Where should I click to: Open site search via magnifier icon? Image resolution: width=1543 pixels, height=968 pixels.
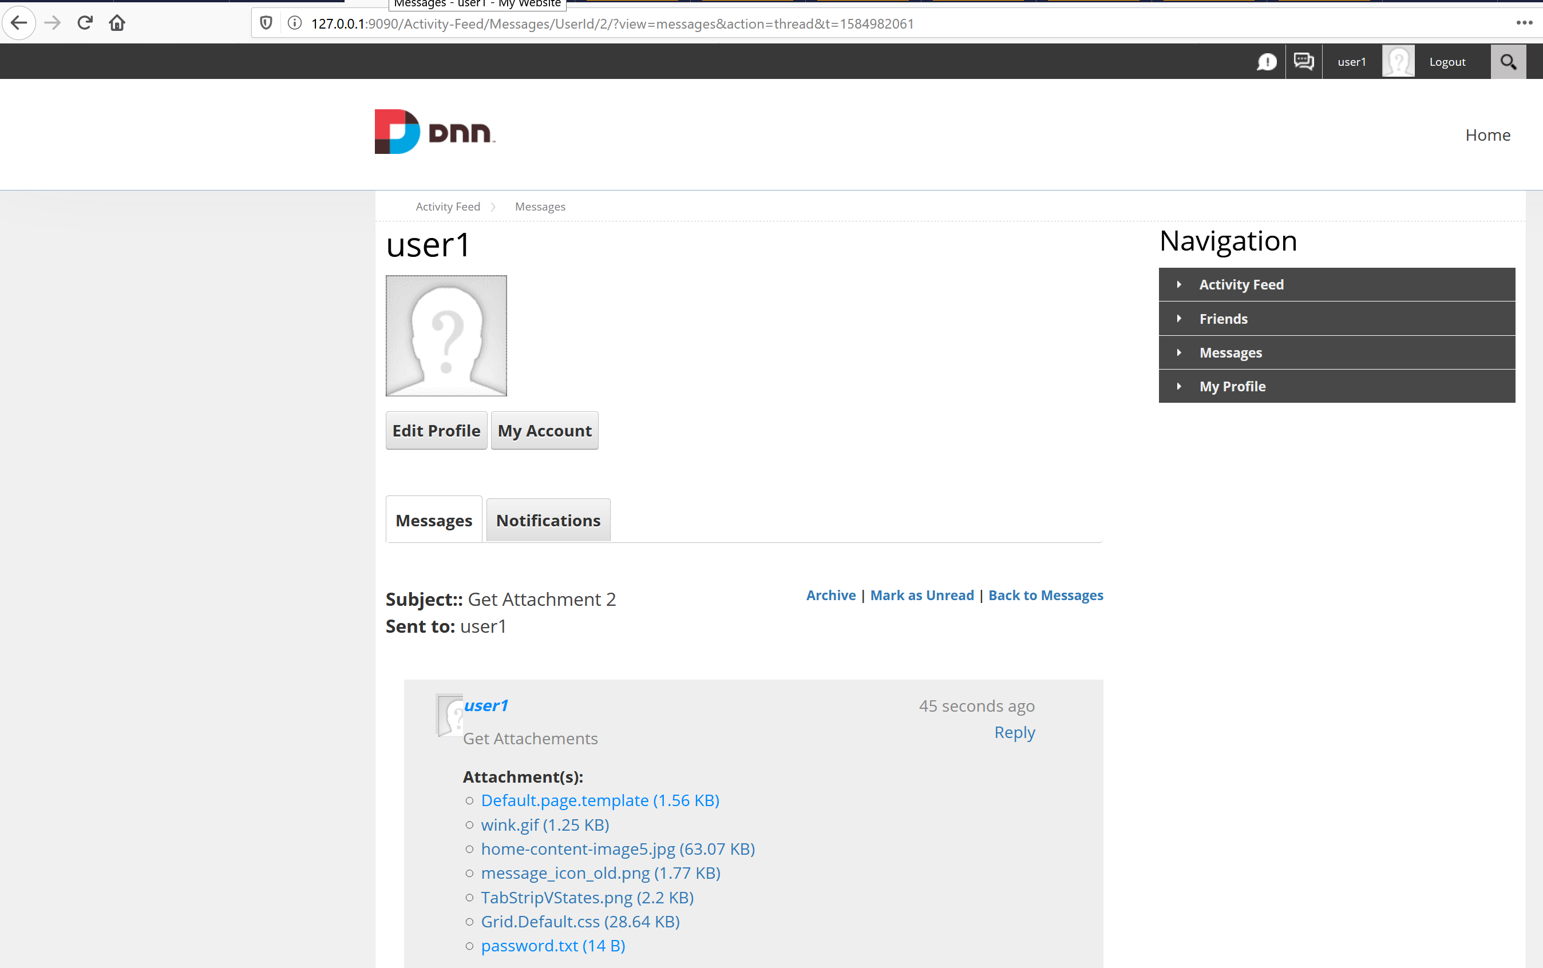[x=1509, y=61]
